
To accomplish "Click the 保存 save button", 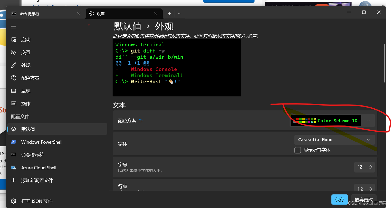I will (x=340, y=200).
